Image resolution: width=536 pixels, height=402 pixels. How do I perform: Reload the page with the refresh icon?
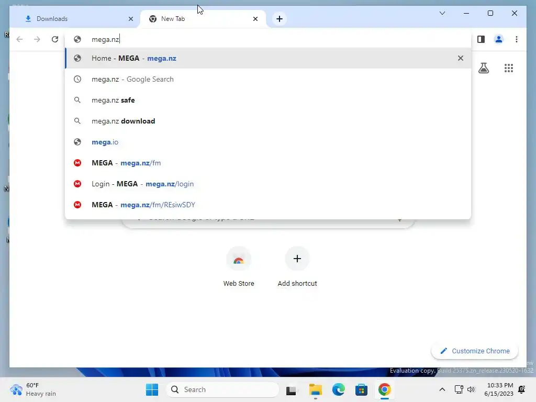click(x=54, y=39)
